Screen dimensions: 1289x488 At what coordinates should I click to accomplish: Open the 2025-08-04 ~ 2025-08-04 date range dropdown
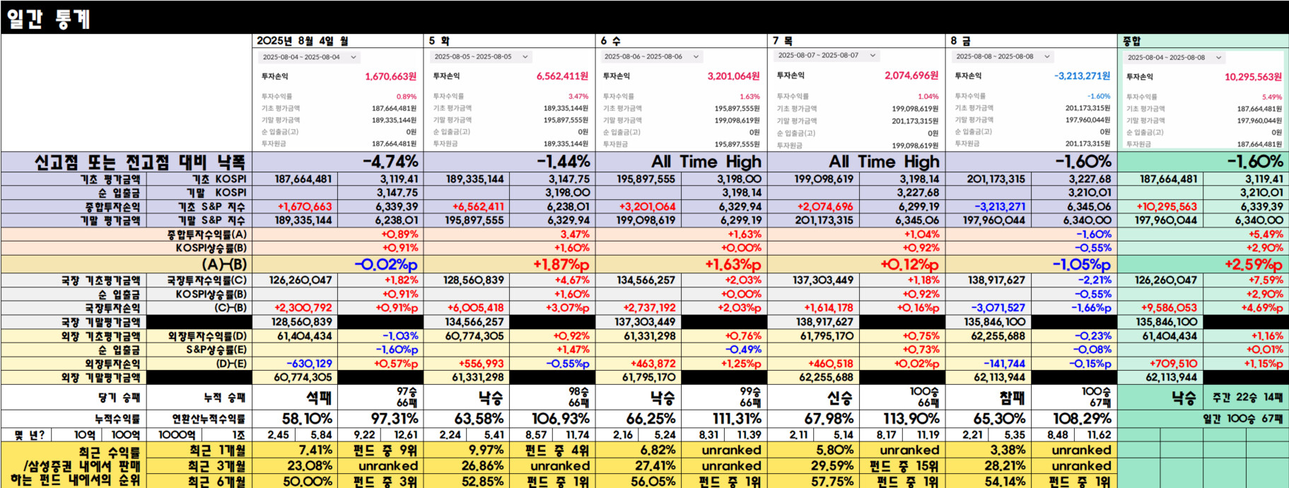pos(310,57)
